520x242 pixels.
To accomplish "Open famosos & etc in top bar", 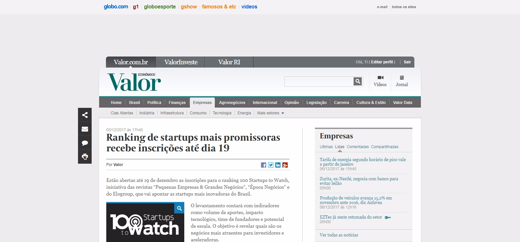I will point(219,6).
